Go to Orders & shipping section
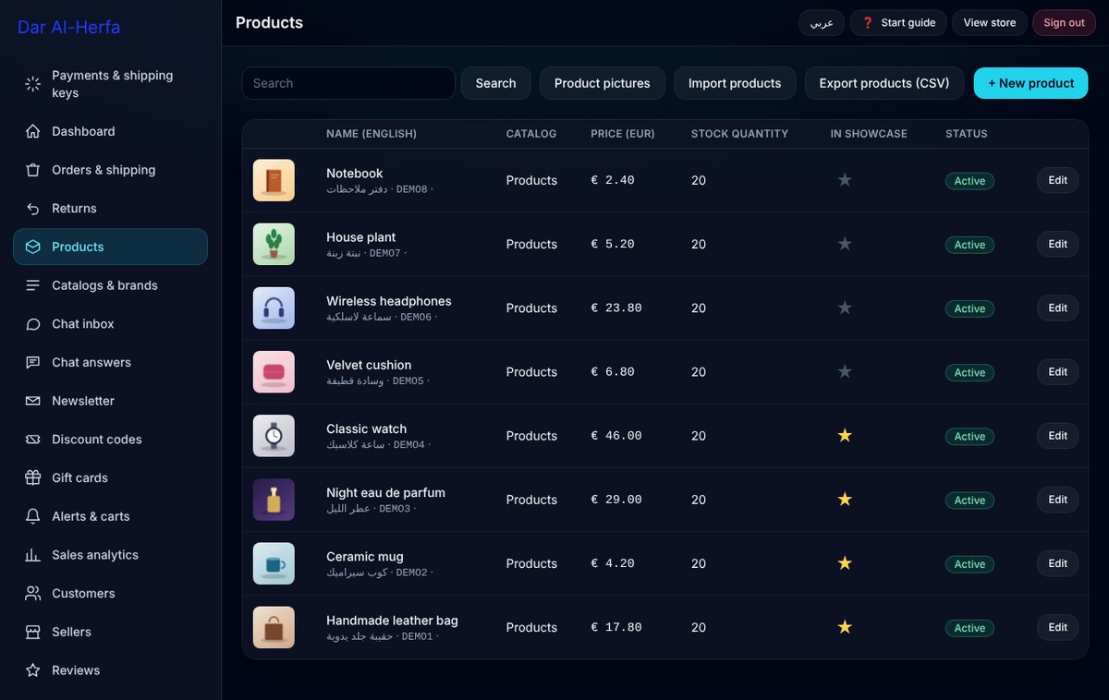This screenshot has width=1109, height=700. pos(110,170)
